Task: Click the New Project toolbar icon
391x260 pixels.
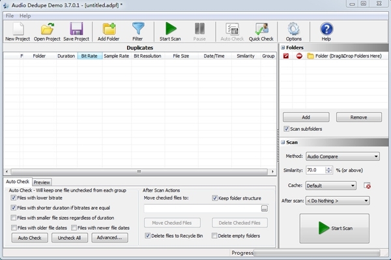Action: point(18,32)
